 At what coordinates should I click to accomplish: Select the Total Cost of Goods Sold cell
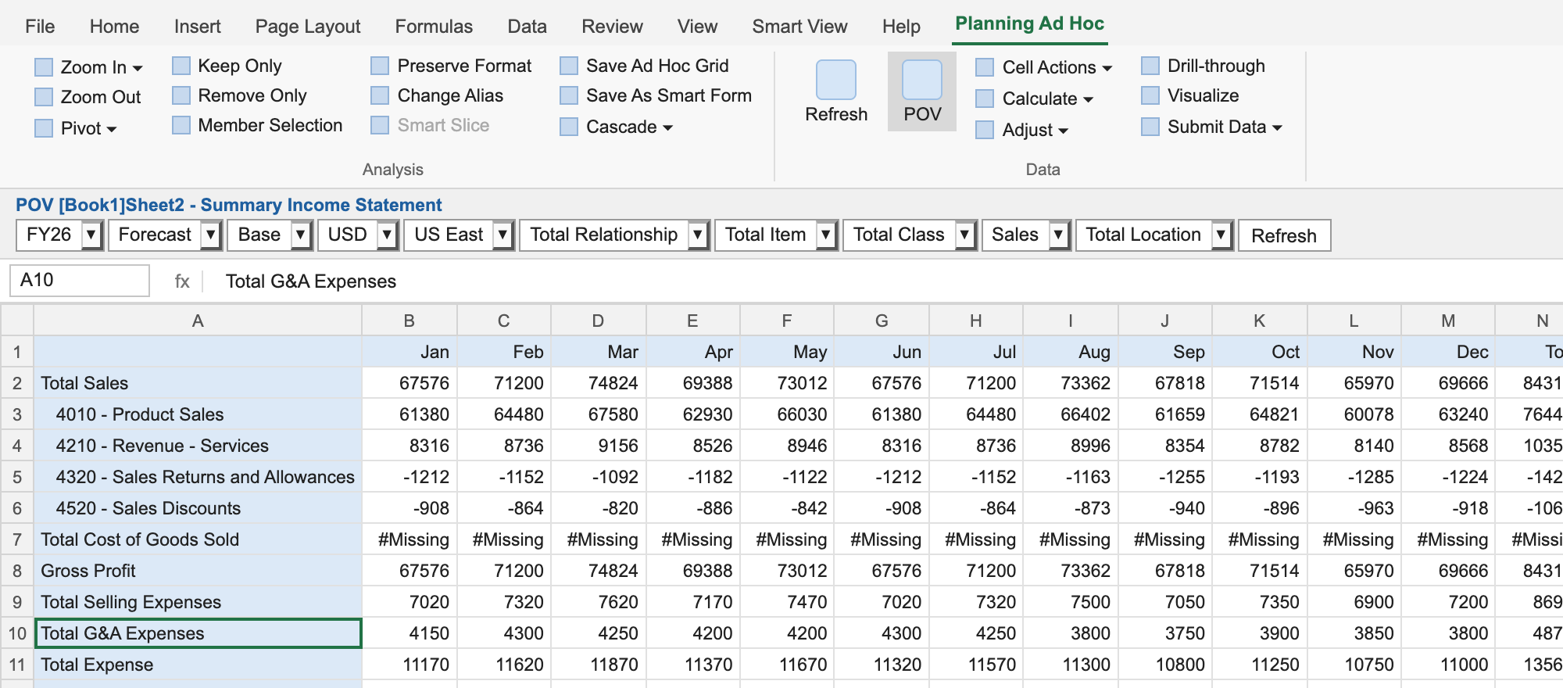198,539
